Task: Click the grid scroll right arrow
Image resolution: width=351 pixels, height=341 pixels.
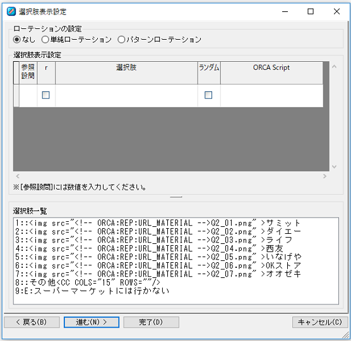Action: coord(324,176)
